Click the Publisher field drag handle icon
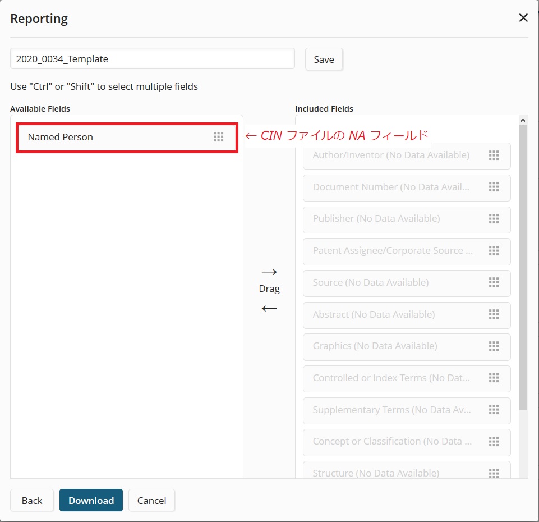The height and width of the screenshot is (522, 539). [x=494, y=219]
